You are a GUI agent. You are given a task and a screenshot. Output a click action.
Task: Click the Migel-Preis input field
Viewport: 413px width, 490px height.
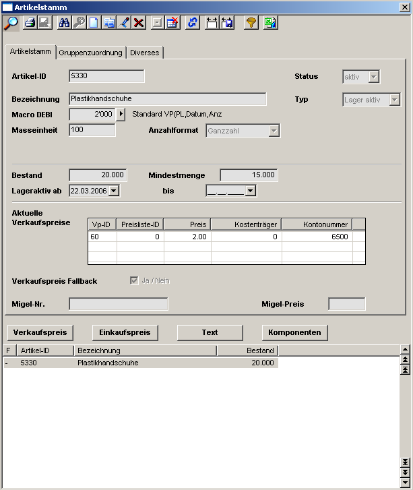347,304
